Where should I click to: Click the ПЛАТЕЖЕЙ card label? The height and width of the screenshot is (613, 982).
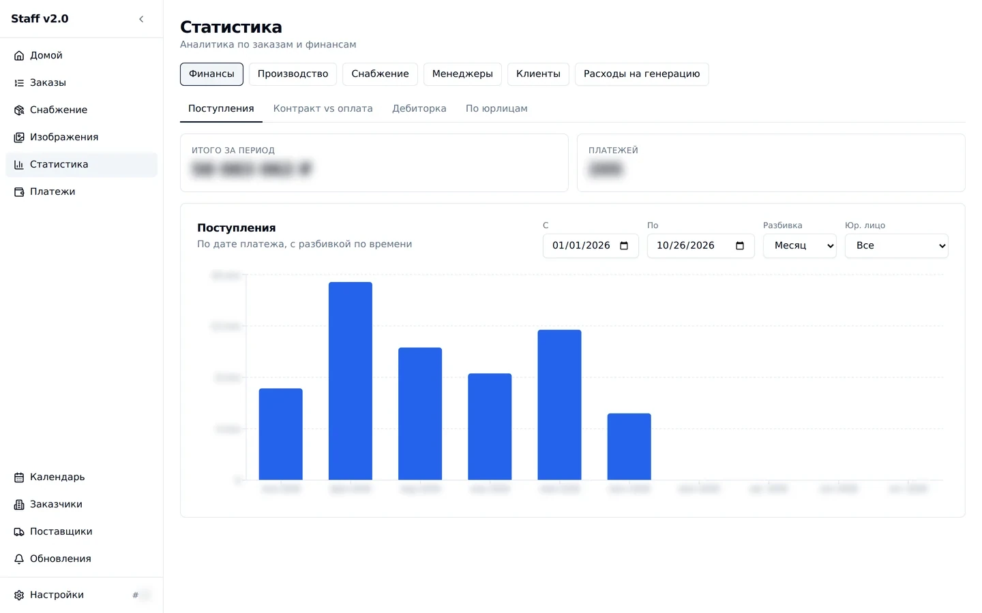[613, 151]
